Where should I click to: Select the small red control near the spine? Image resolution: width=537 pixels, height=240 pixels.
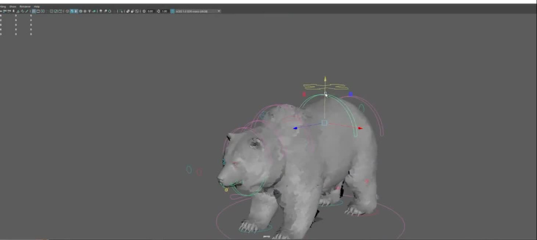(x=304, y=94)
